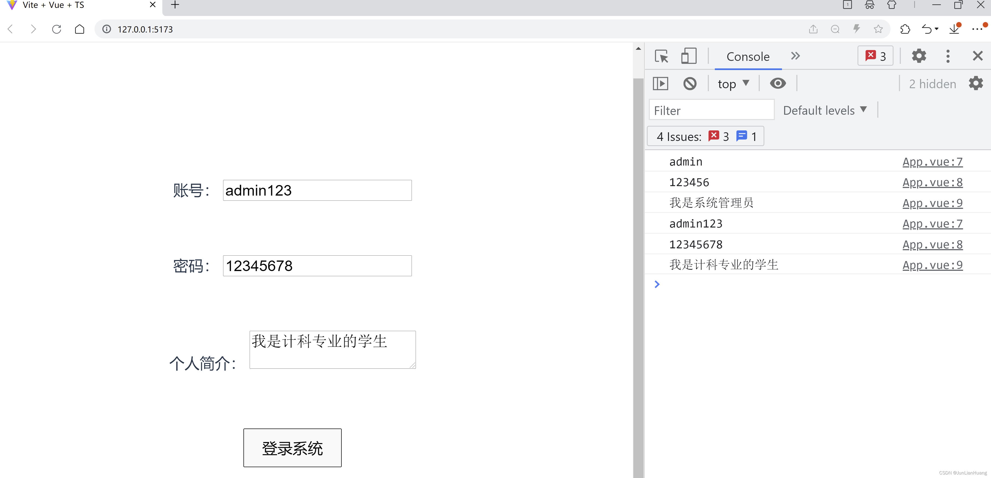Select the Console tab
Screen dimensions: 991x478
[748, 57]
